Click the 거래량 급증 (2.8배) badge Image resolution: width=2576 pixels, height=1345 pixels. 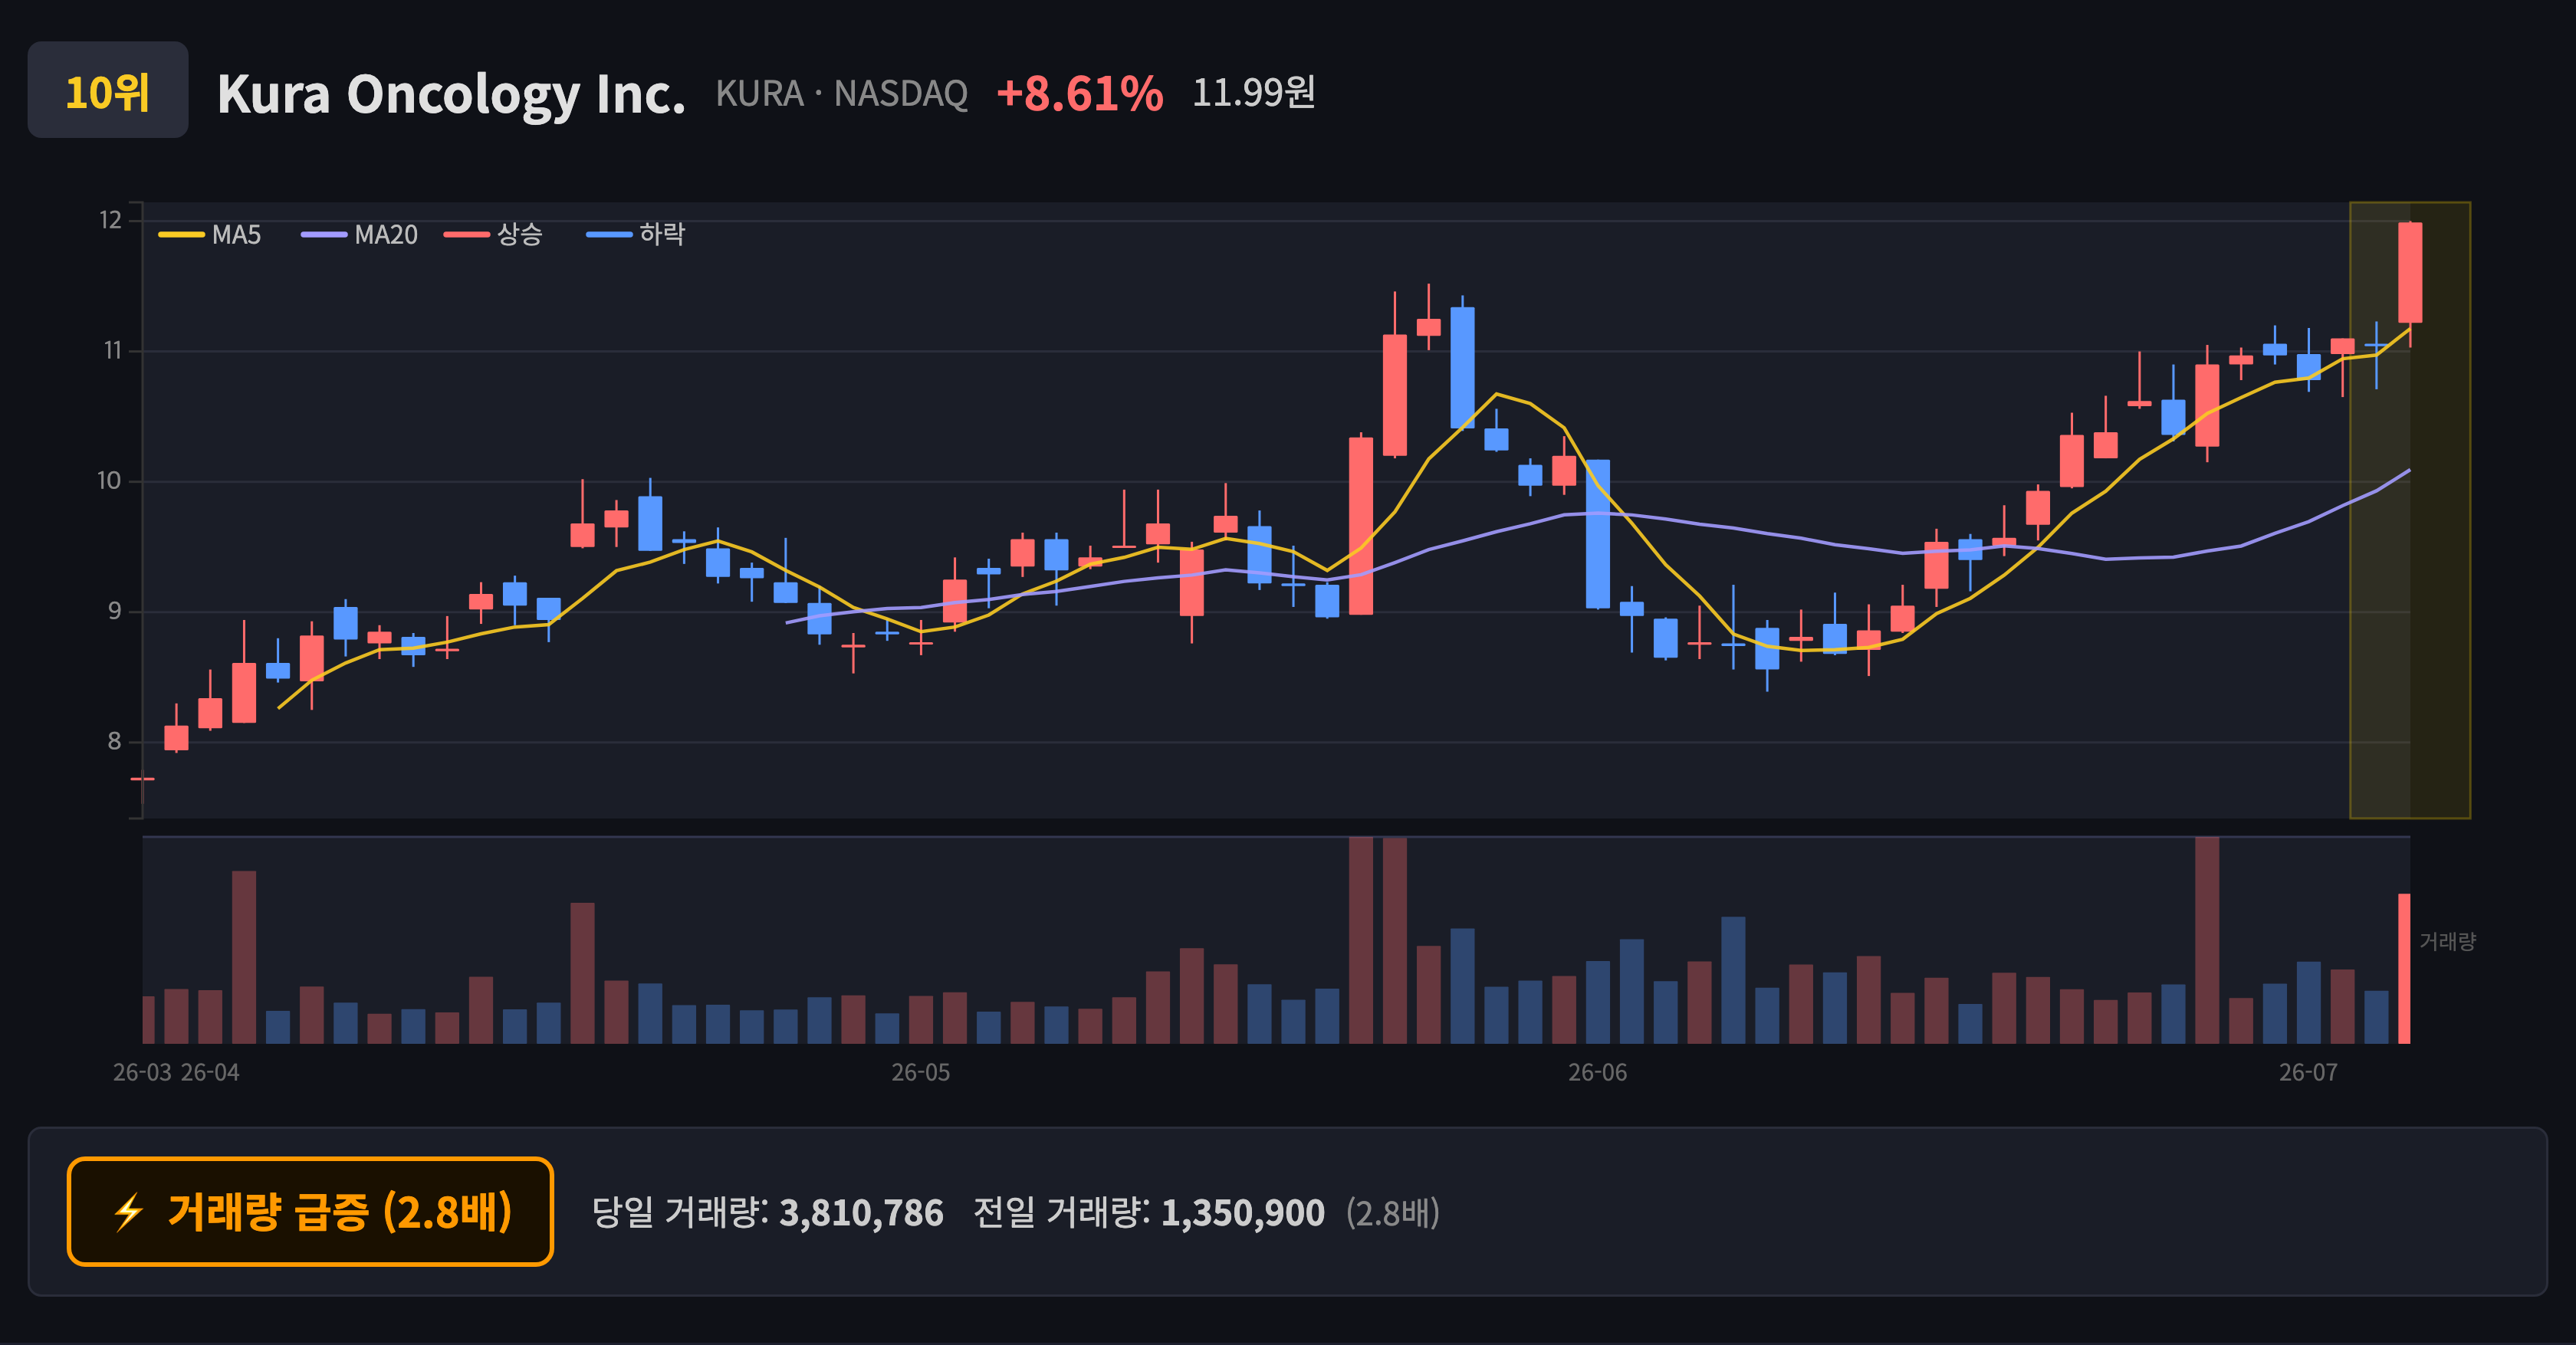(310, 1211)
